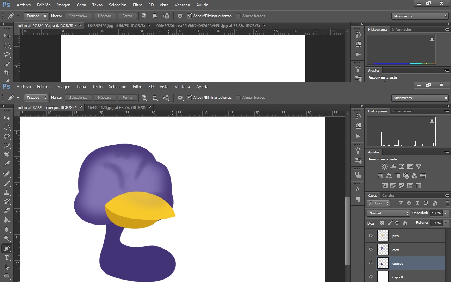
Task: Add a Vibrance adjustment
Action: (x=419, y=167)
